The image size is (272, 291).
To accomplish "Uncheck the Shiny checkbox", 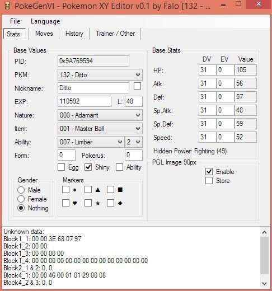I will click(x=88, y=167).
